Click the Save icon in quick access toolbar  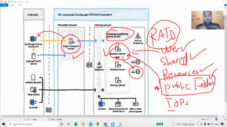coord(6,2)
